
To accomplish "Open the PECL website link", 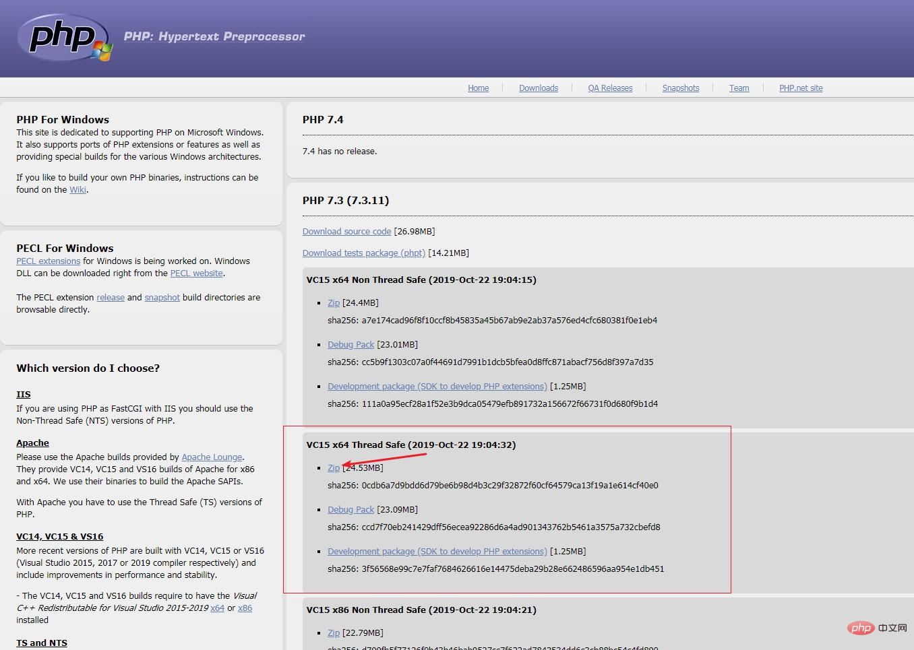I will click(x=197, y=273).
